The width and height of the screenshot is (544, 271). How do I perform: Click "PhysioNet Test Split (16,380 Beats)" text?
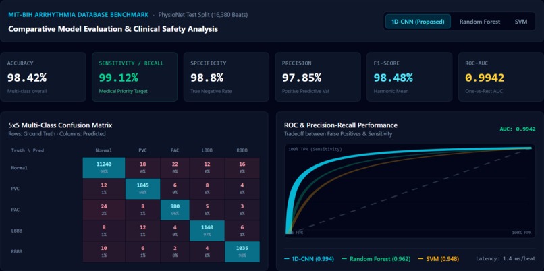203,15
